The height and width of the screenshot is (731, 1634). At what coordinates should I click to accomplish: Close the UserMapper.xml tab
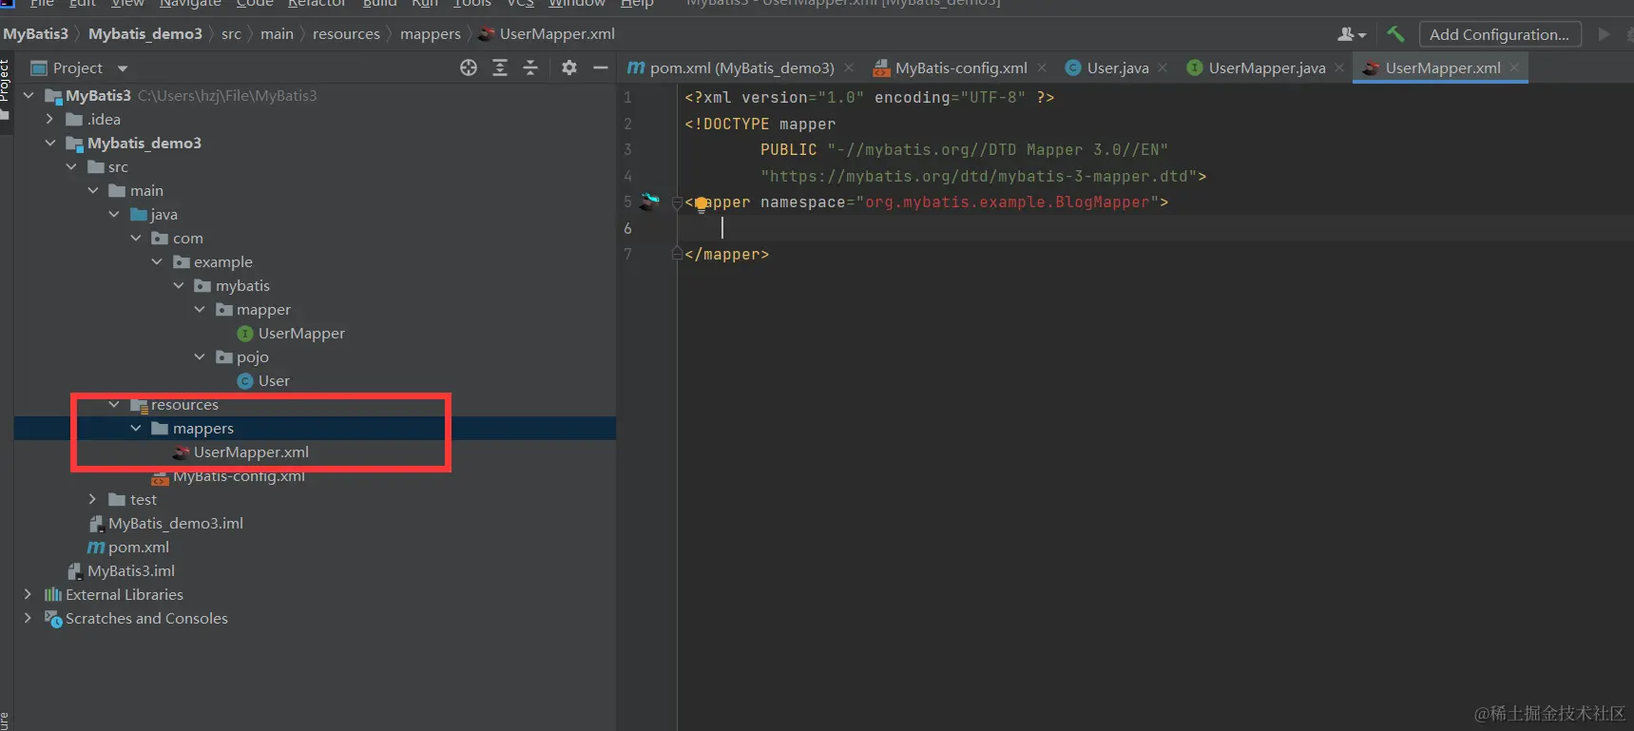(1514, 67)
